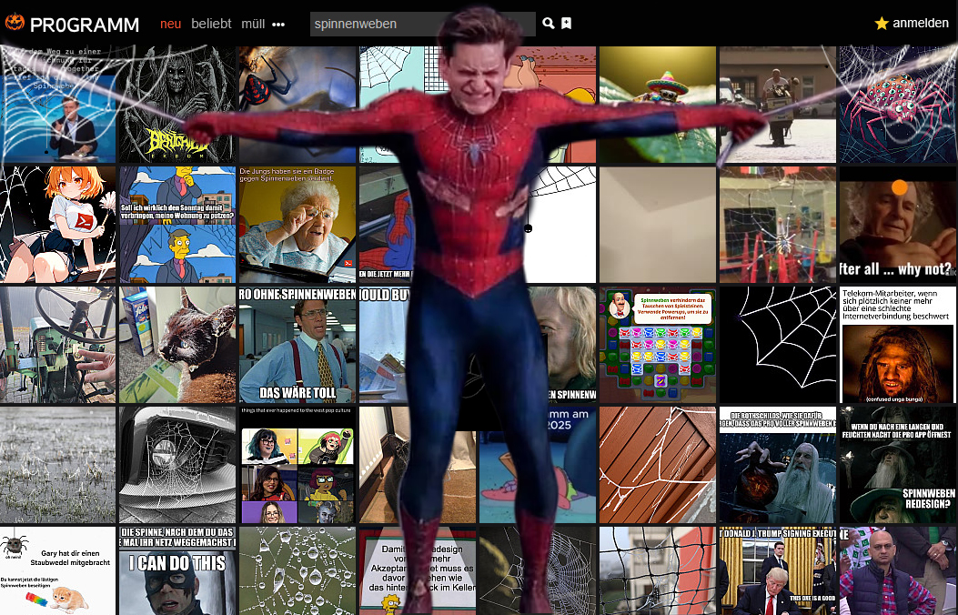
Task: Open the 'after all ... why not?' thumbnail
Action: (897, 225)
